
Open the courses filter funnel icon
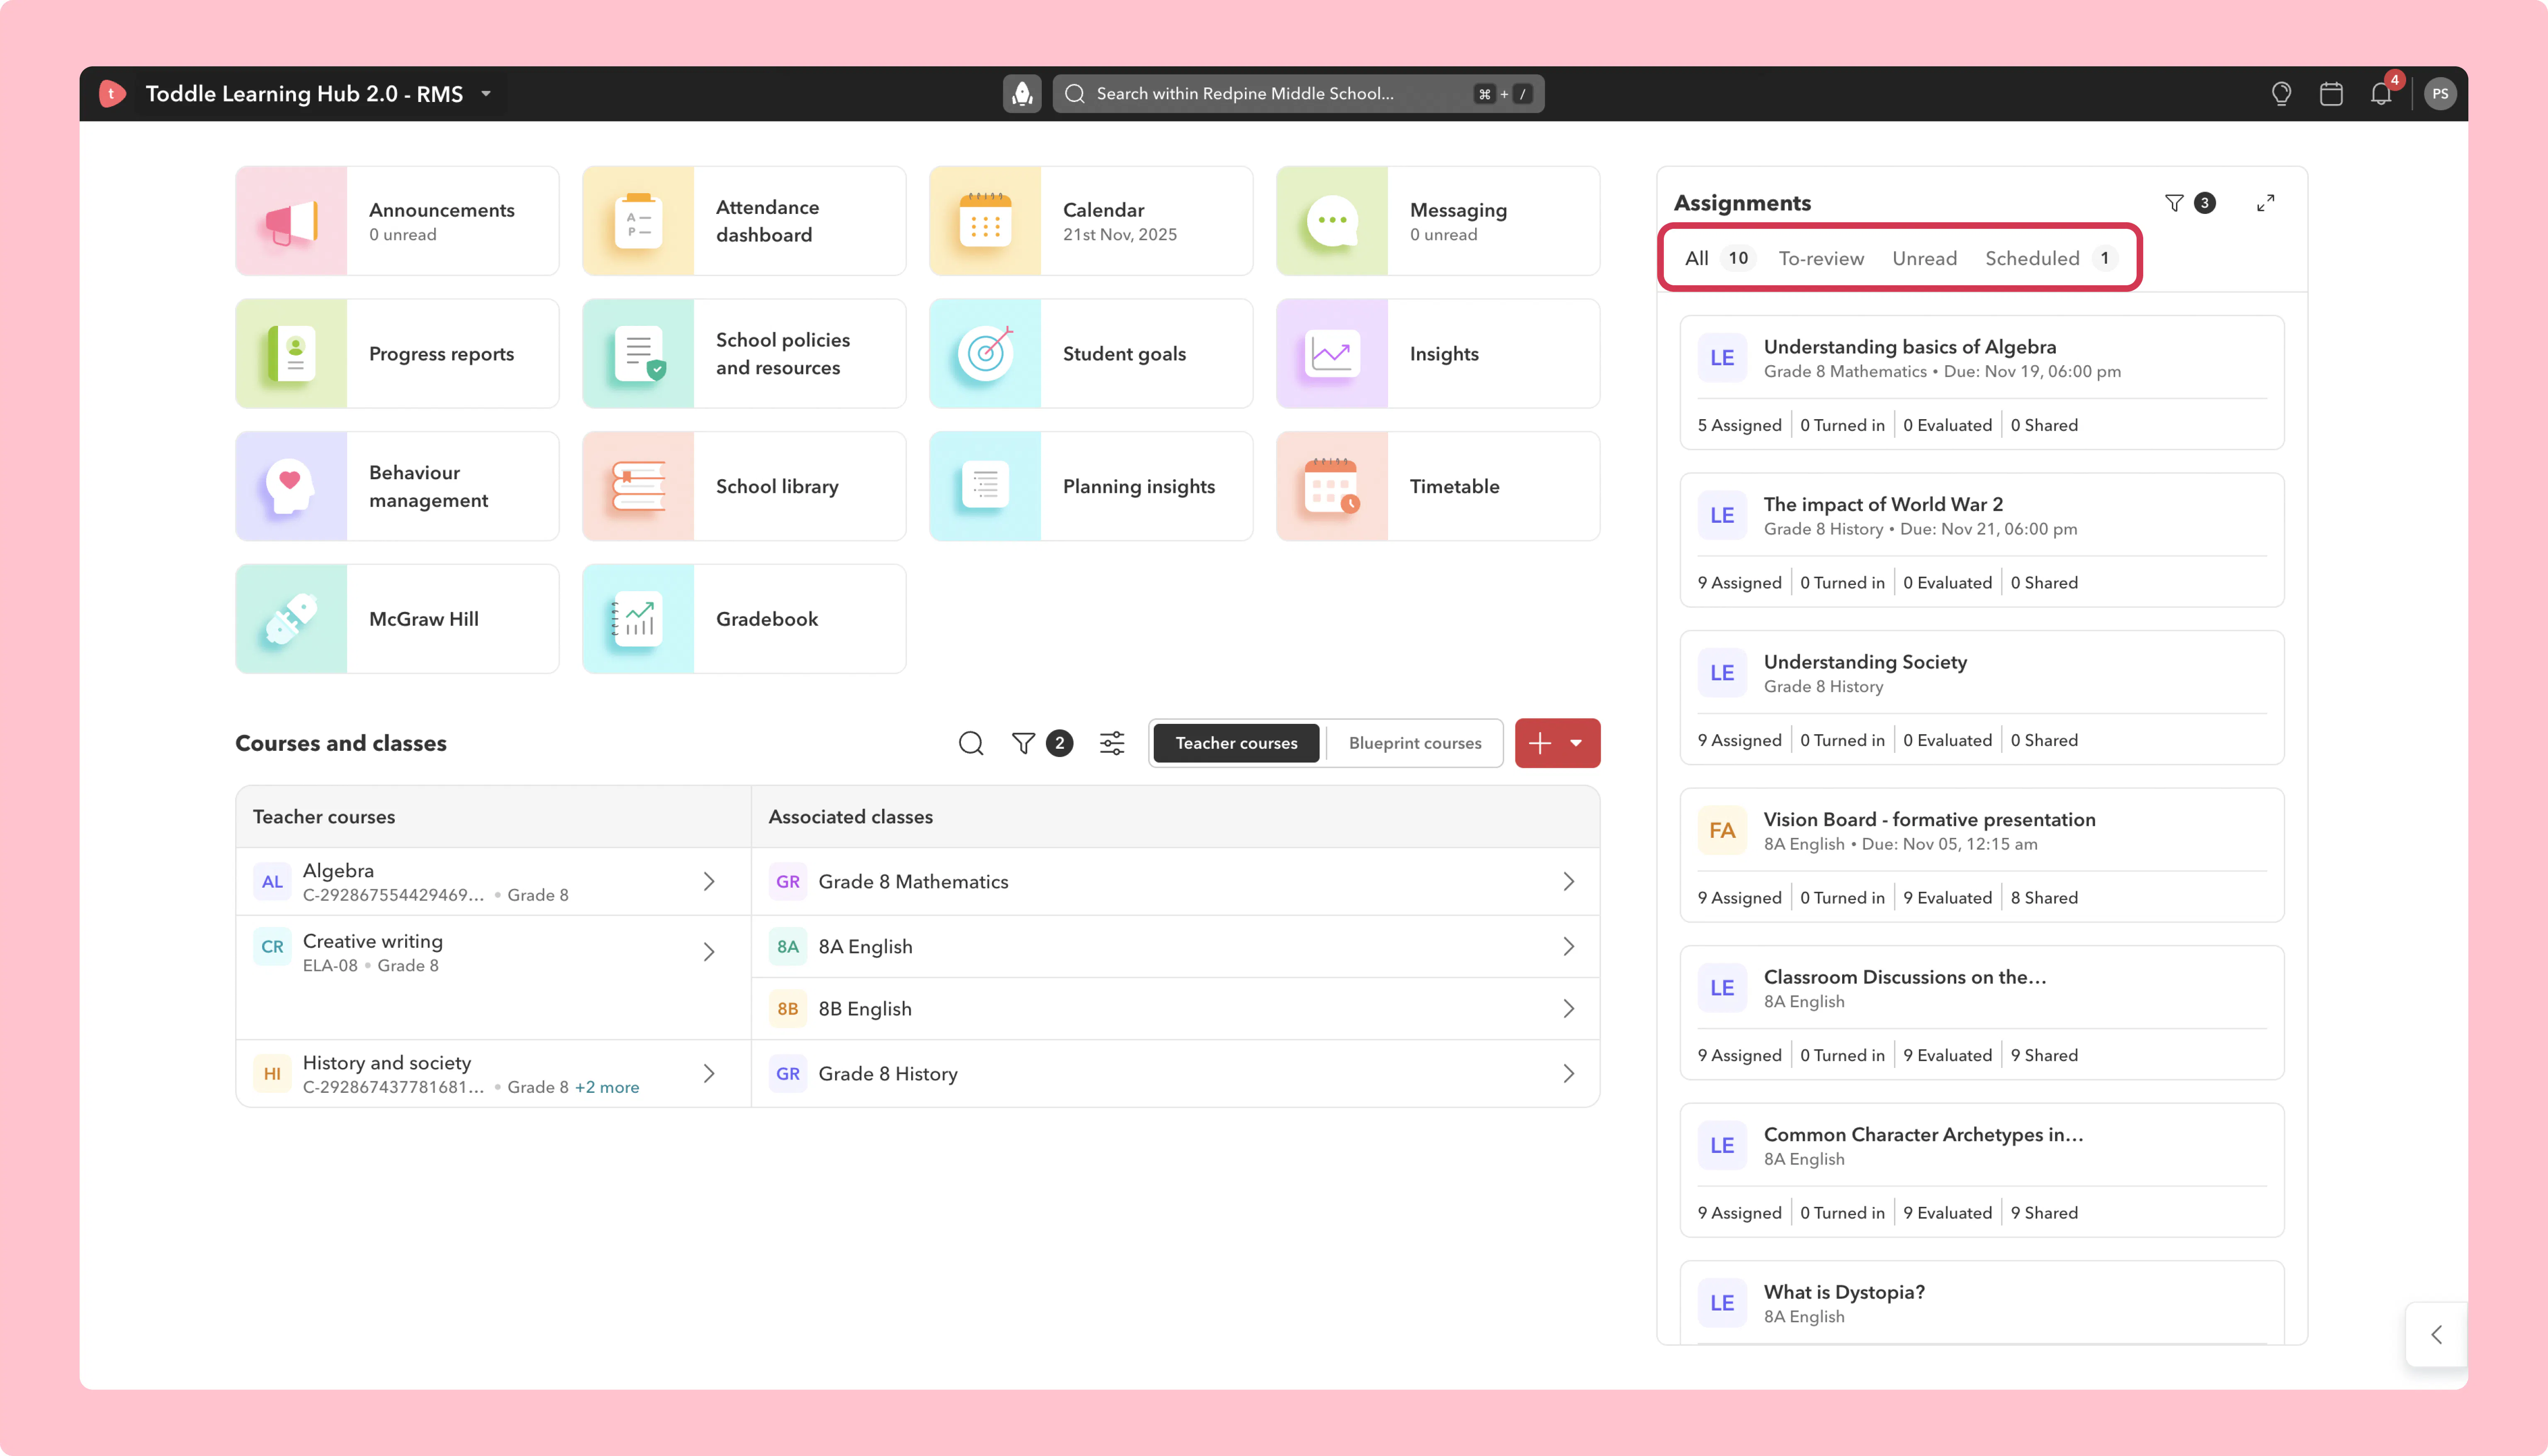(x=1023, y=743)
